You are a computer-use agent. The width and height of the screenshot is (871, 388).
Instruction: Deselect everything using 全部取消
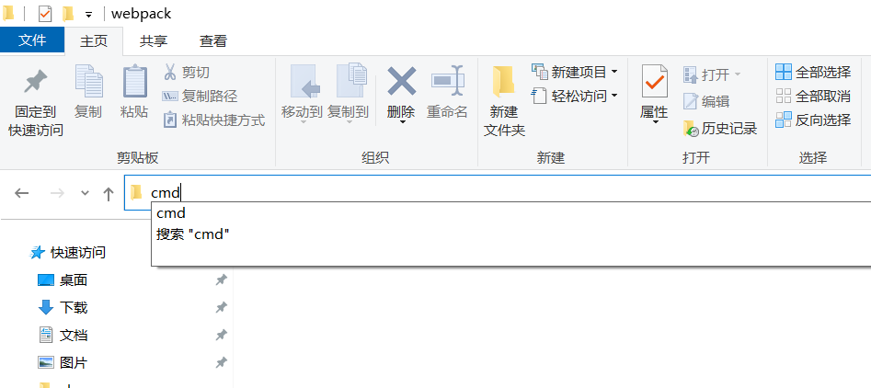[813, 96]
